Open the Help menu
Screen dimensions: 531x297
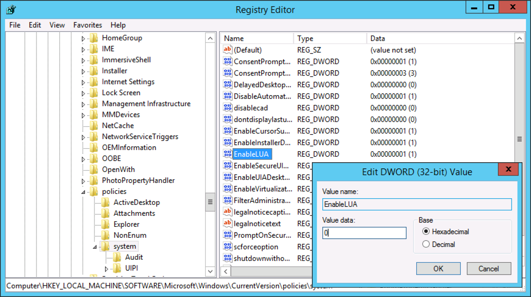pos(118,25)
